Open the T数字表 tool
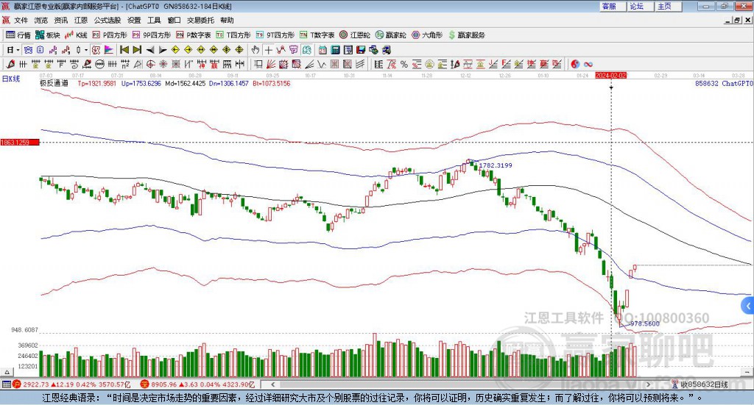This screenshot has height=405, width=754. 317,35
